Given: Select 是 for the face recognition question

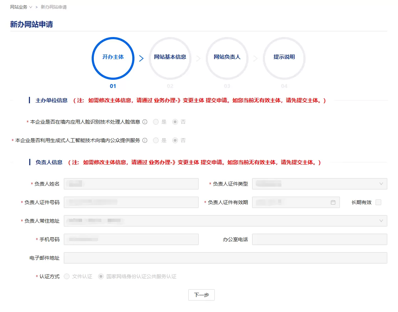Looking at the screenshot, I should [156, 121].
